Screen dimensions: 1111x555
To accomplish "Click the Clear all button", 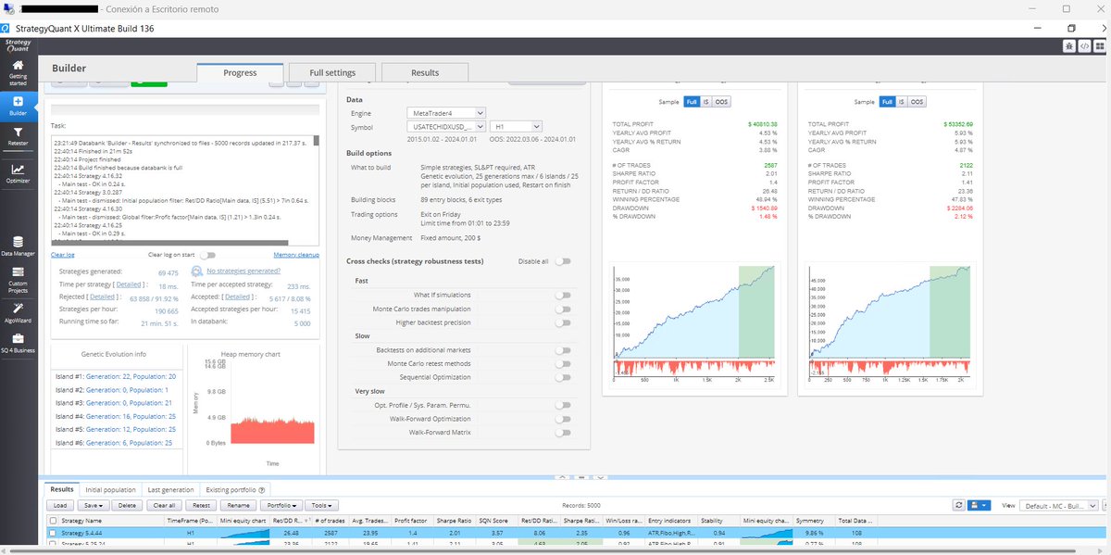I will 165,505.
